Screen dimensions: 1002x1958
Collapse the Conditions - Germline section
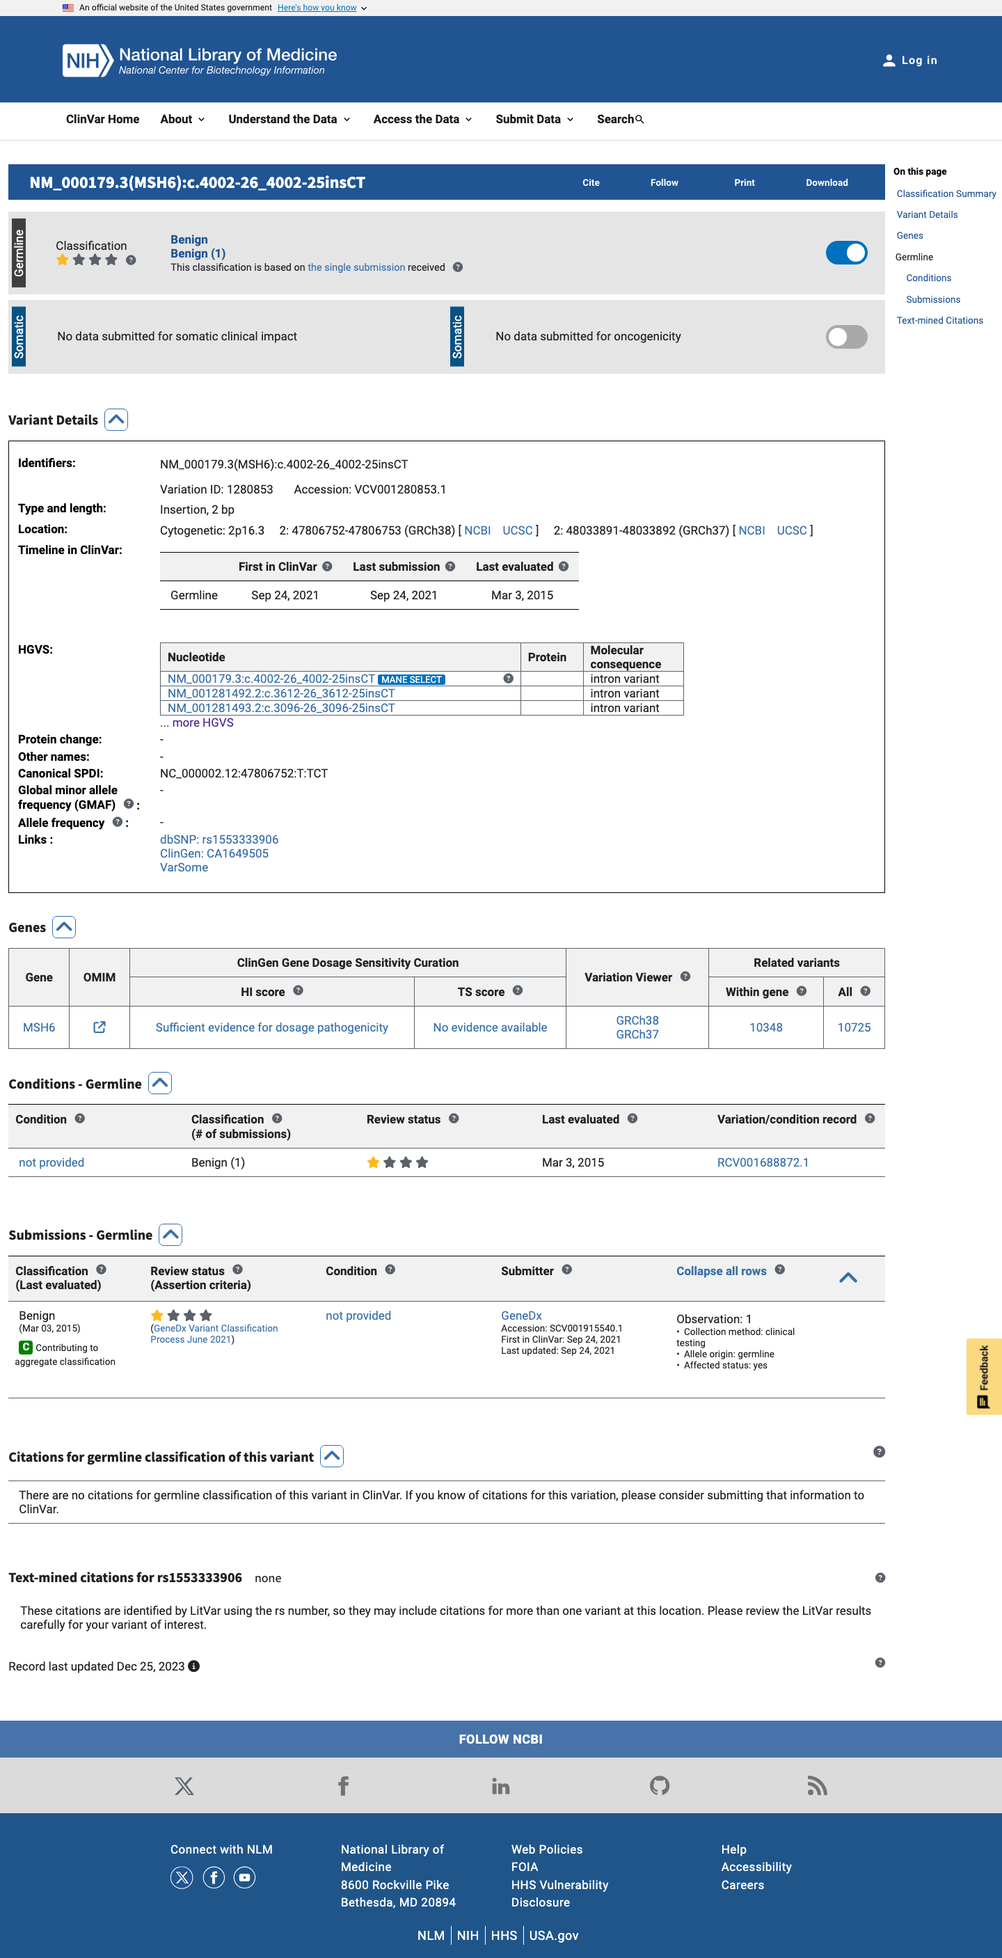[159, 1083]
